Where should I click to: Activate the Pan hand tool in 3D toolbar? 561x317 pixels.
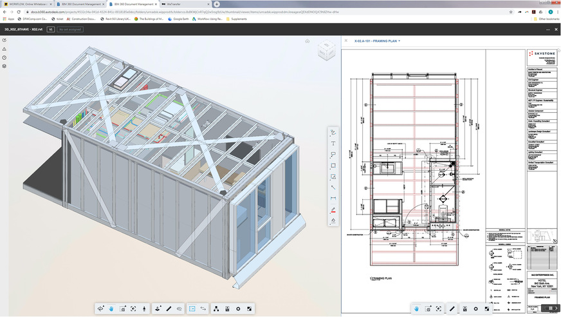(111, 309)
